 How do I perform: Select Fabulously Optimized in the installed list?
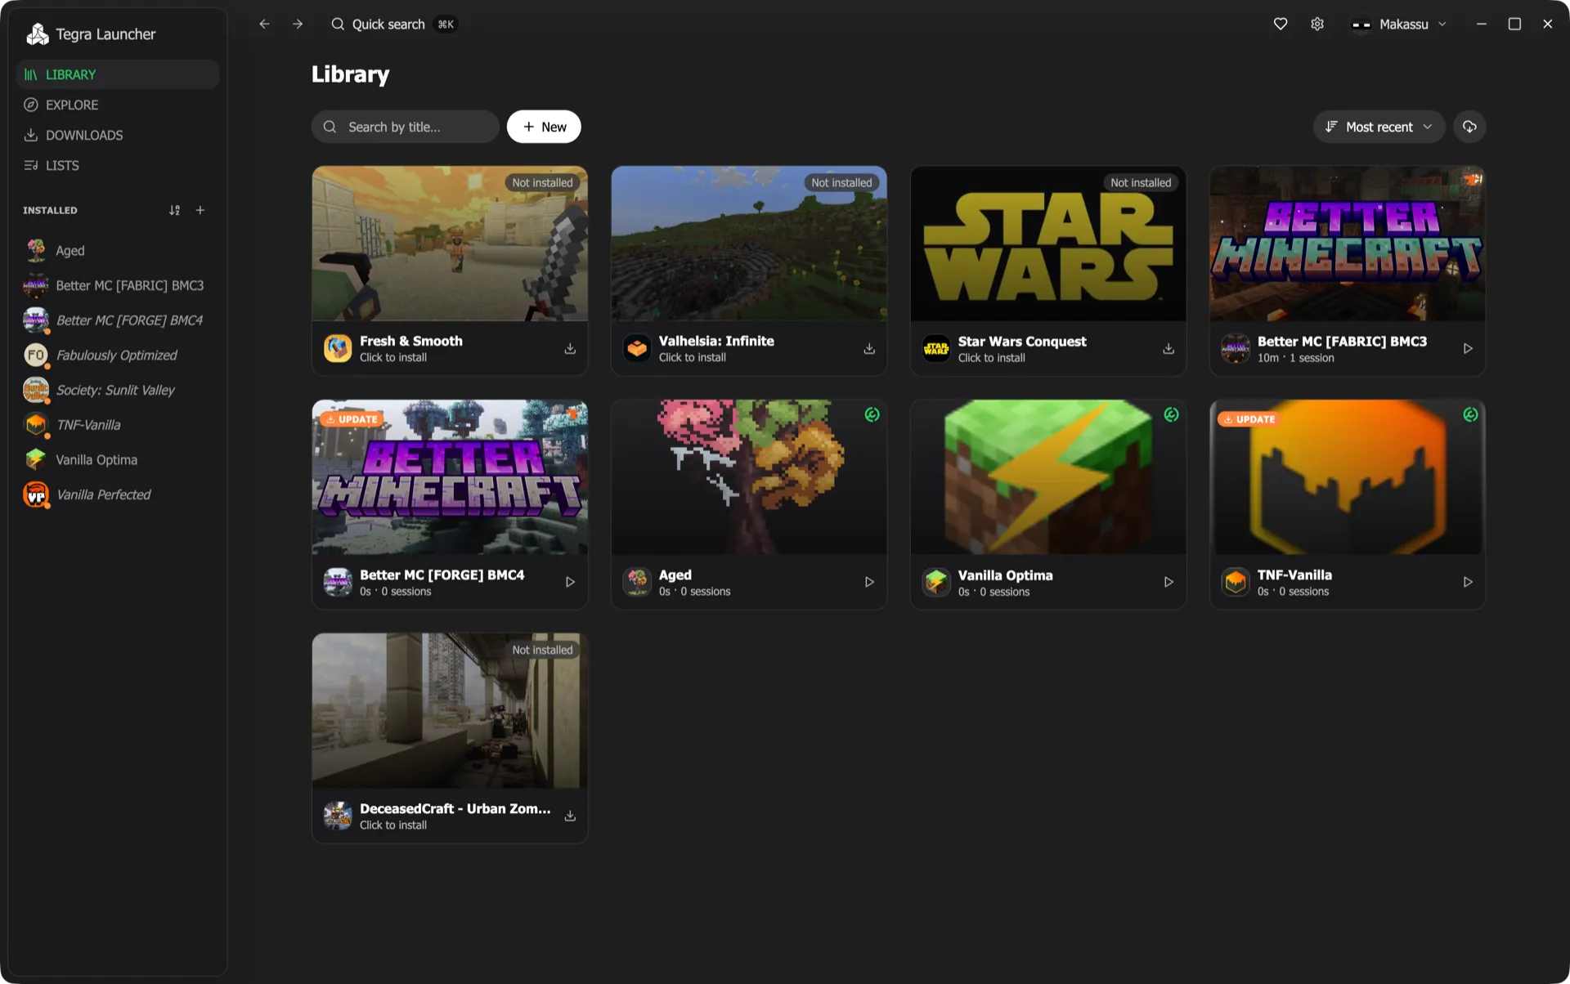pyautogui.click(x=118, y=356)
